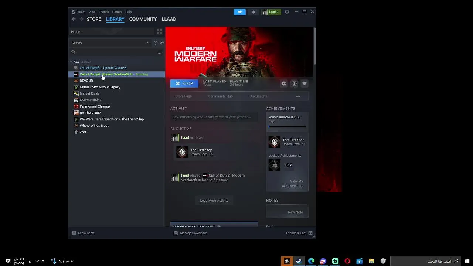Toggle sort by recent activity clock
Image resolution: width=473 pixels, height=266 pixels.
pyautogui.click(x=156, y=43)
